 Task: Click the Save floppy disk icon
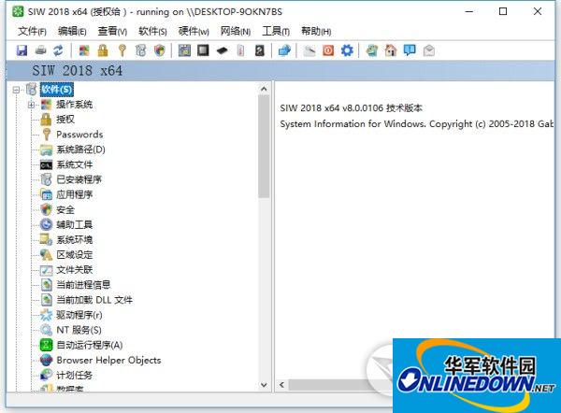point(22,50)
